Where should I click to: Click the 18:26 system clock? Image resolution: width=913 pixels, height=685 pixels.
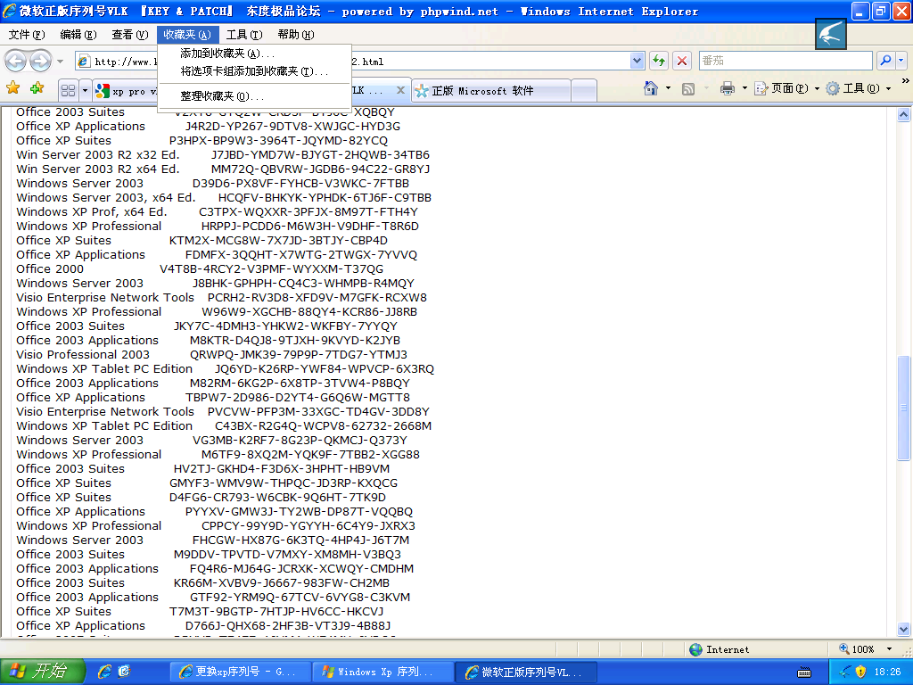point(887,673)
